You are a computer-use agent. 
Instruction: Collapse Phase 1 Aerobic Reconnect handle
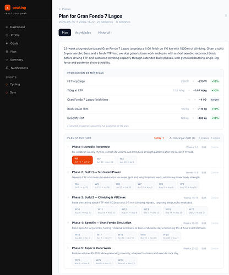(x=68, y=147)
